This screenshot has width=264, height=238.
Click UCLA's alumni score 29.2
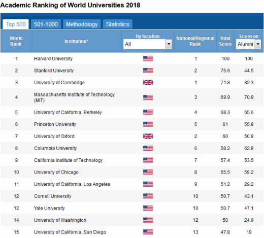click(x=249, y=184)
